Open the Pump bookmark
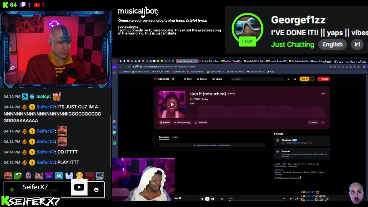Image resolution: width=368 pixels, height=207 pixels. (271, 72)
